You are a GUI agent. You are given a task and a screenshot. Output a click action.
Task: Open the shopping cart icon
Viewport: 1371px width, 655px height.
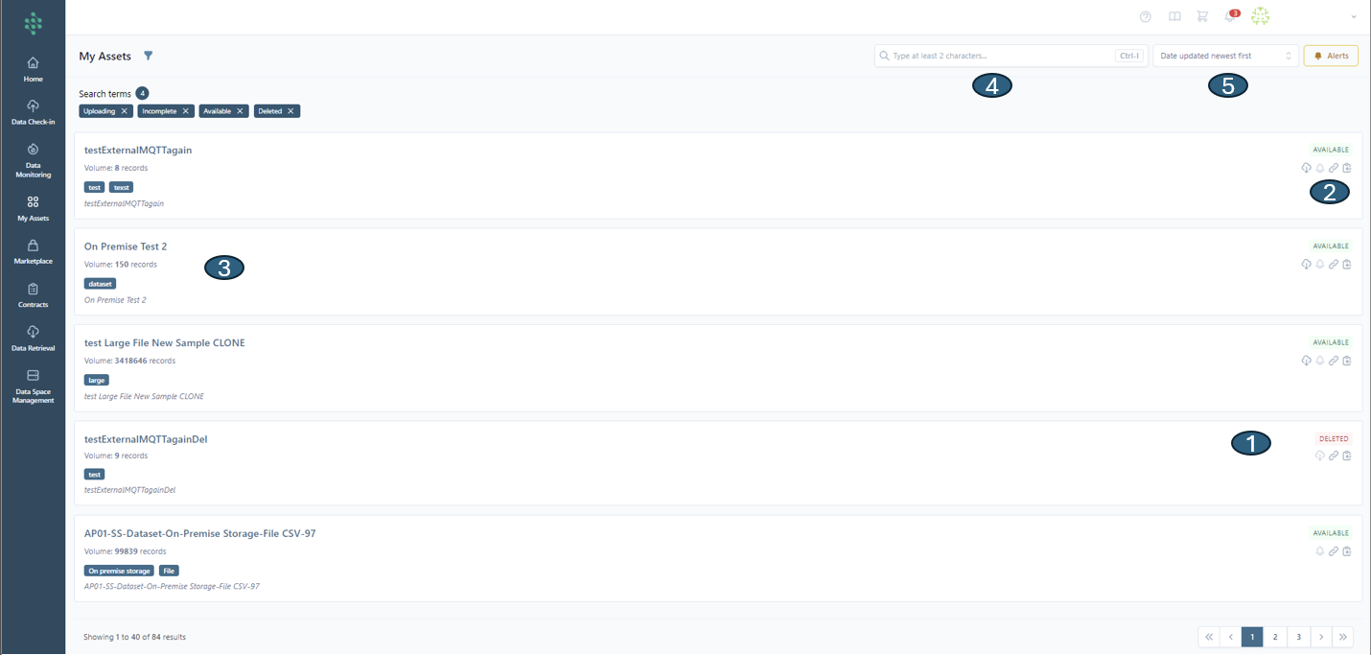pos(1202,16)
